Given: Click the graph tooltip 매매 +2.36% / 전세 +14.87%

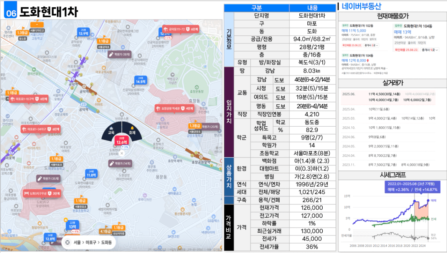Looking at the screenshot, I should coord(412,187).
